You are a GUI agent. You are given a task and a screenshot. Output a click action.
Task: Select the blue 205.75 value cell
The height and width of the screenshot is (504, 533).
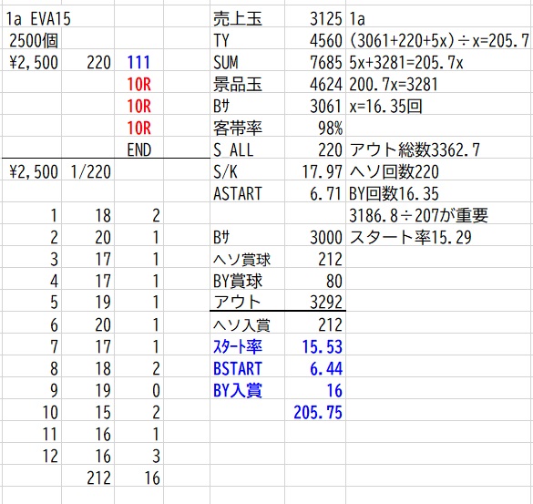tap(318, 412)
